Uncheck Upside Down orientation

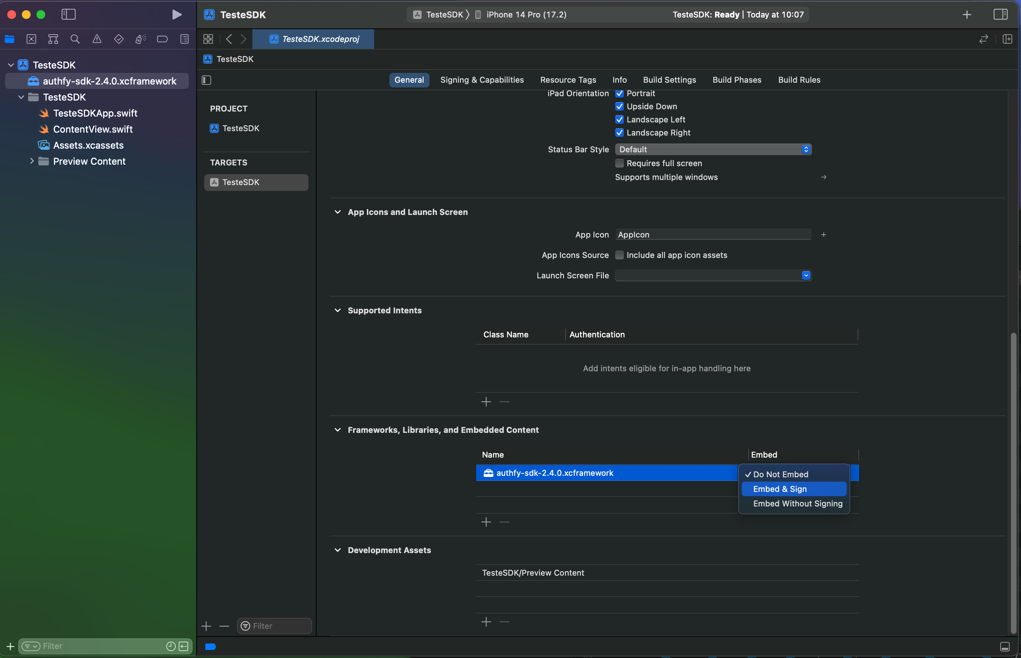[619, 106]
